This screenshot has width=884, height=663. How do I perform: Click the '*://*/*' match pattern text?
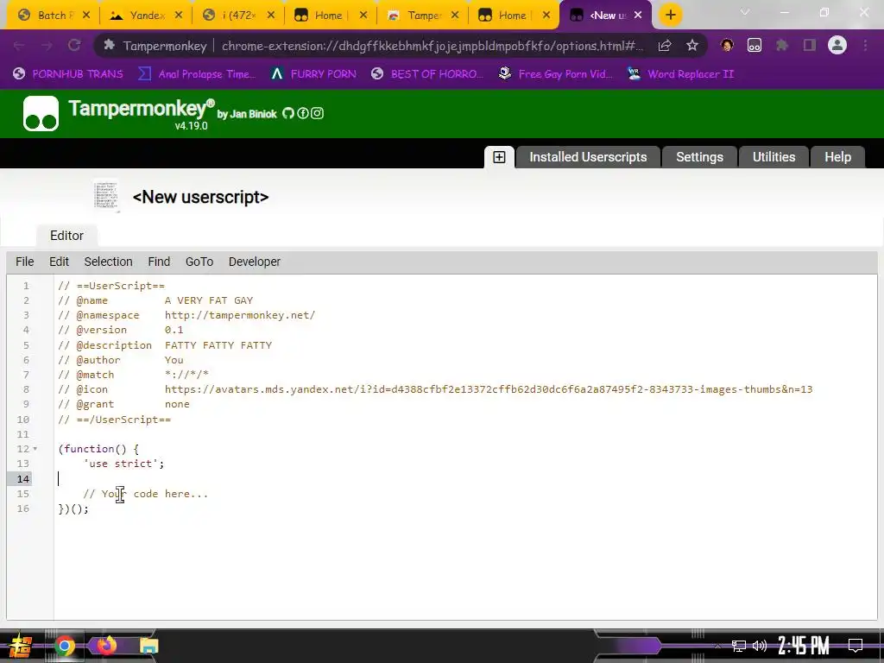tap(186, 375)
